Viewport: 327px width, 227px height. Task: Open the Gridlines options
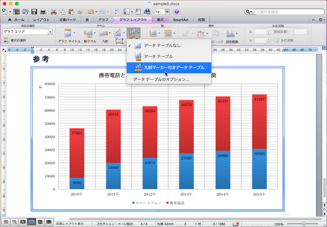pyautogui.click(x=169, y=33)
